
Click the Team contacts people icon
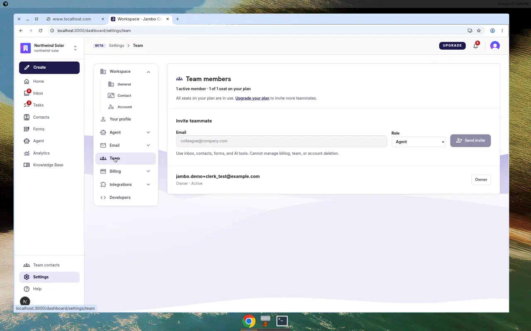(x=27, y=265)
